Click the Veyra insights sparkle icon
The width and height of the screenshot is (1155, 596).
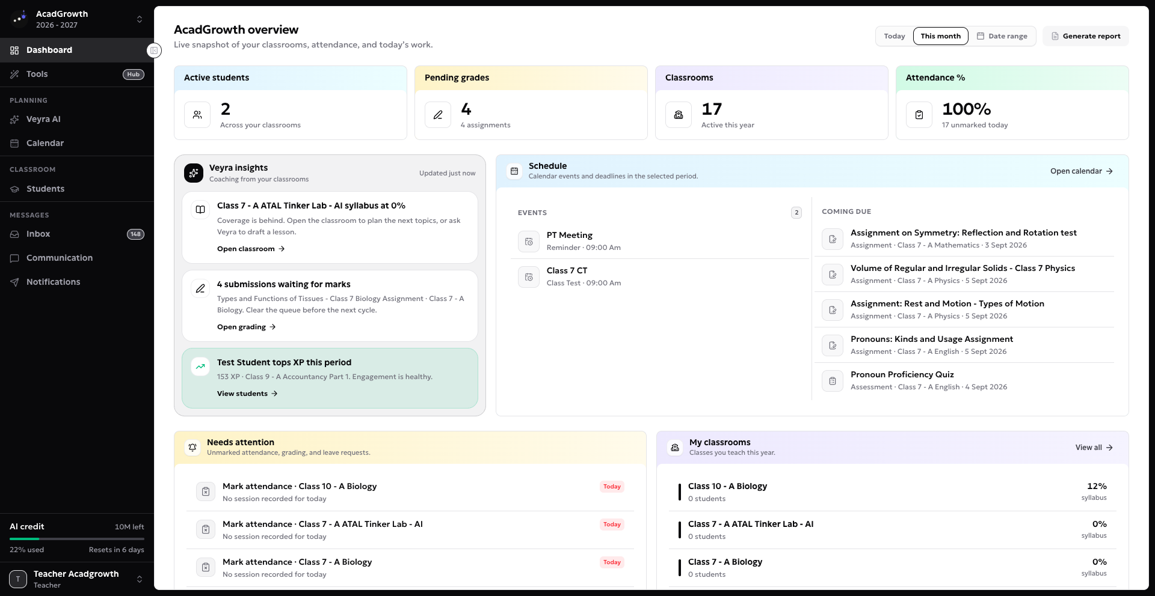tap(194, 173)
